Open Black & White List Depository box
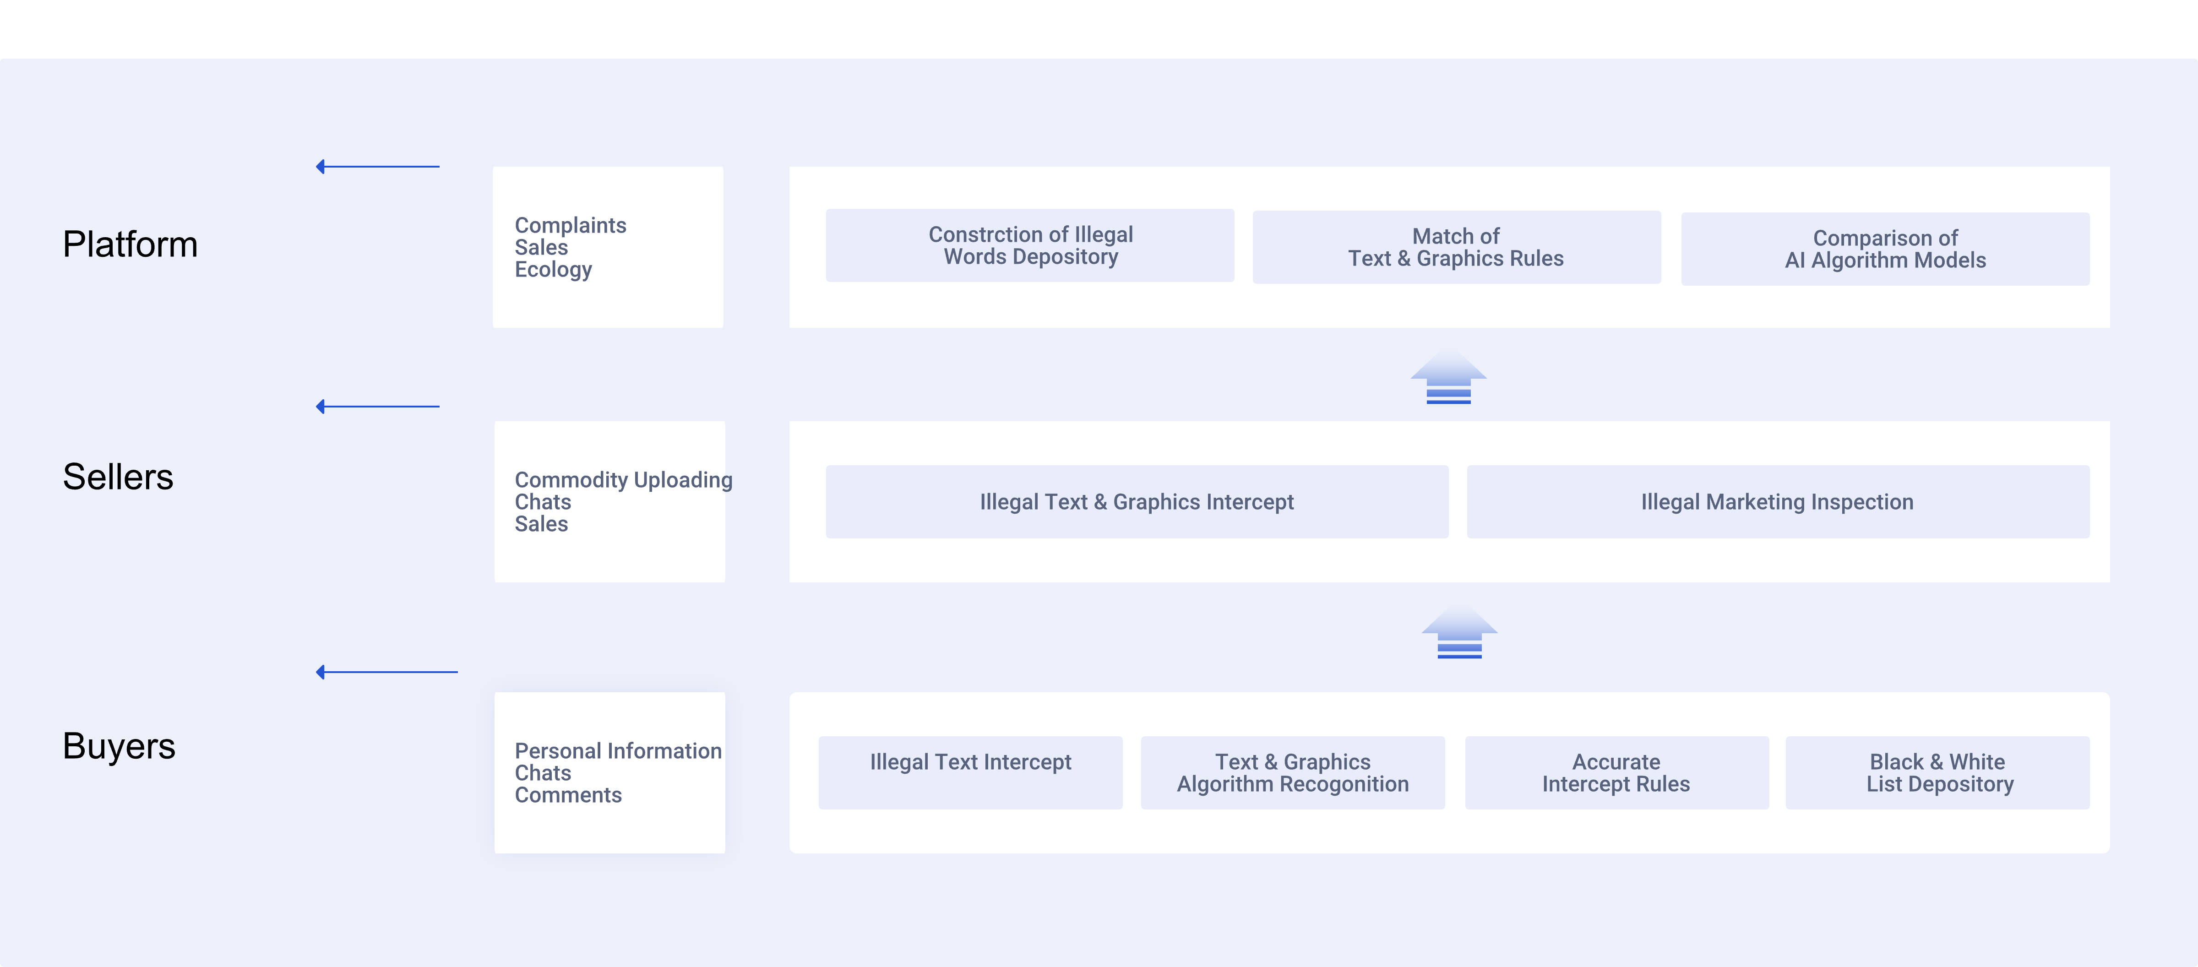The image size is (2198, 967). pyautogui.click(x=1937, y=772)
